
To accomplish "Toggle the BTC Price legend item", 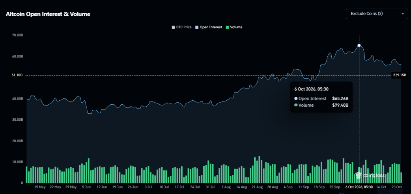I will [181, 27].
